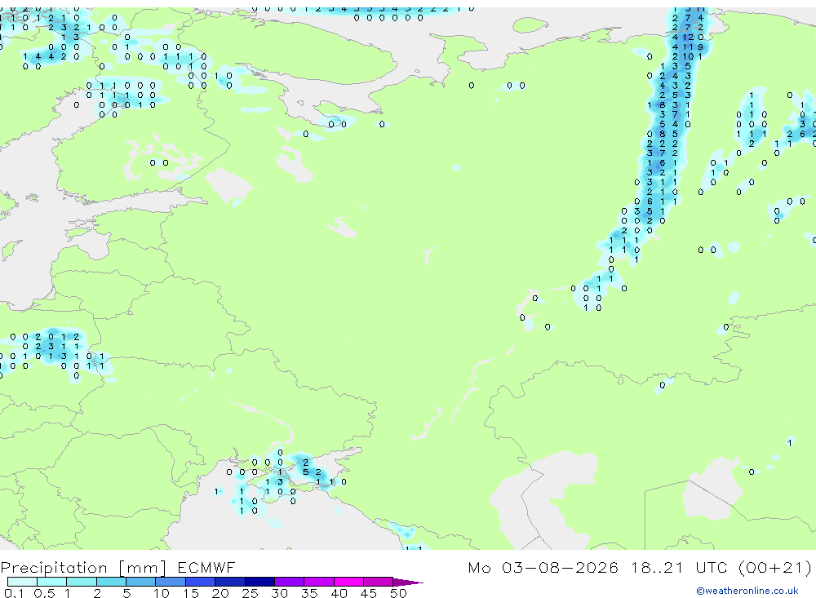Select the 0.5–1 mm legend color box

click(51, 582)
